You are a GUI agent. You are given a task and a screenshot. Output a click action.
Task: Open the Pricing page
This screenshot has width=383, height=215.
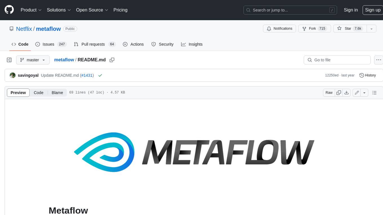120,10
